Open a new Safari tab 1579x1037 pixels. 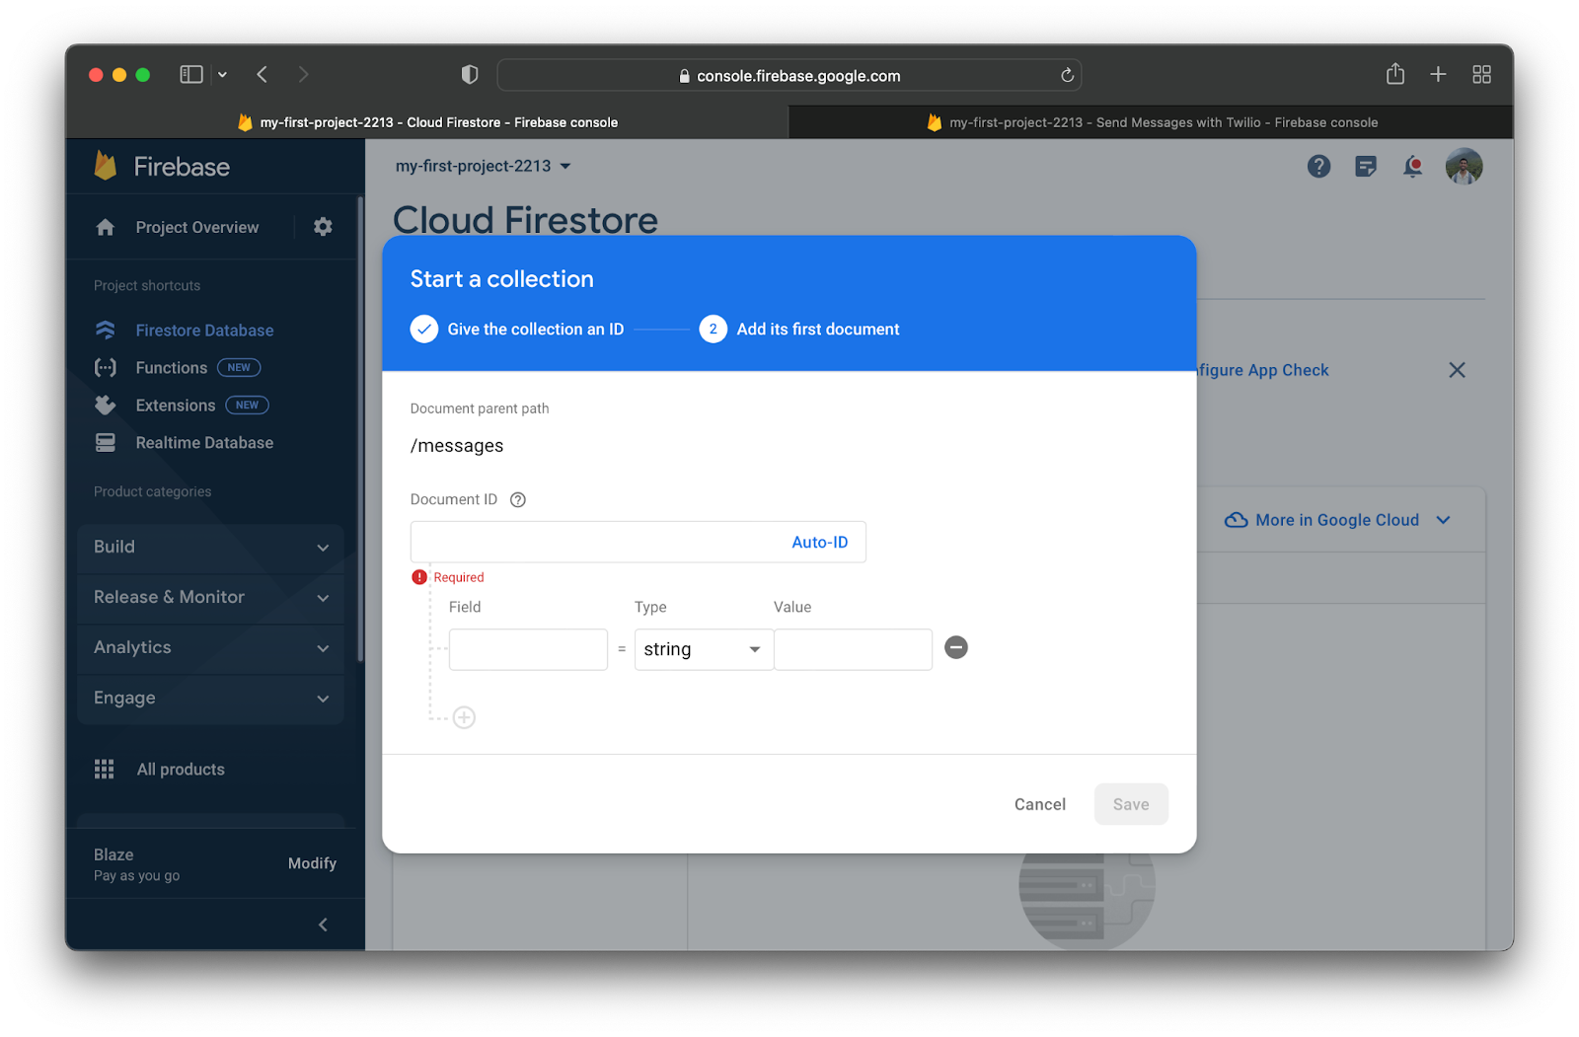pos(1438,75)
